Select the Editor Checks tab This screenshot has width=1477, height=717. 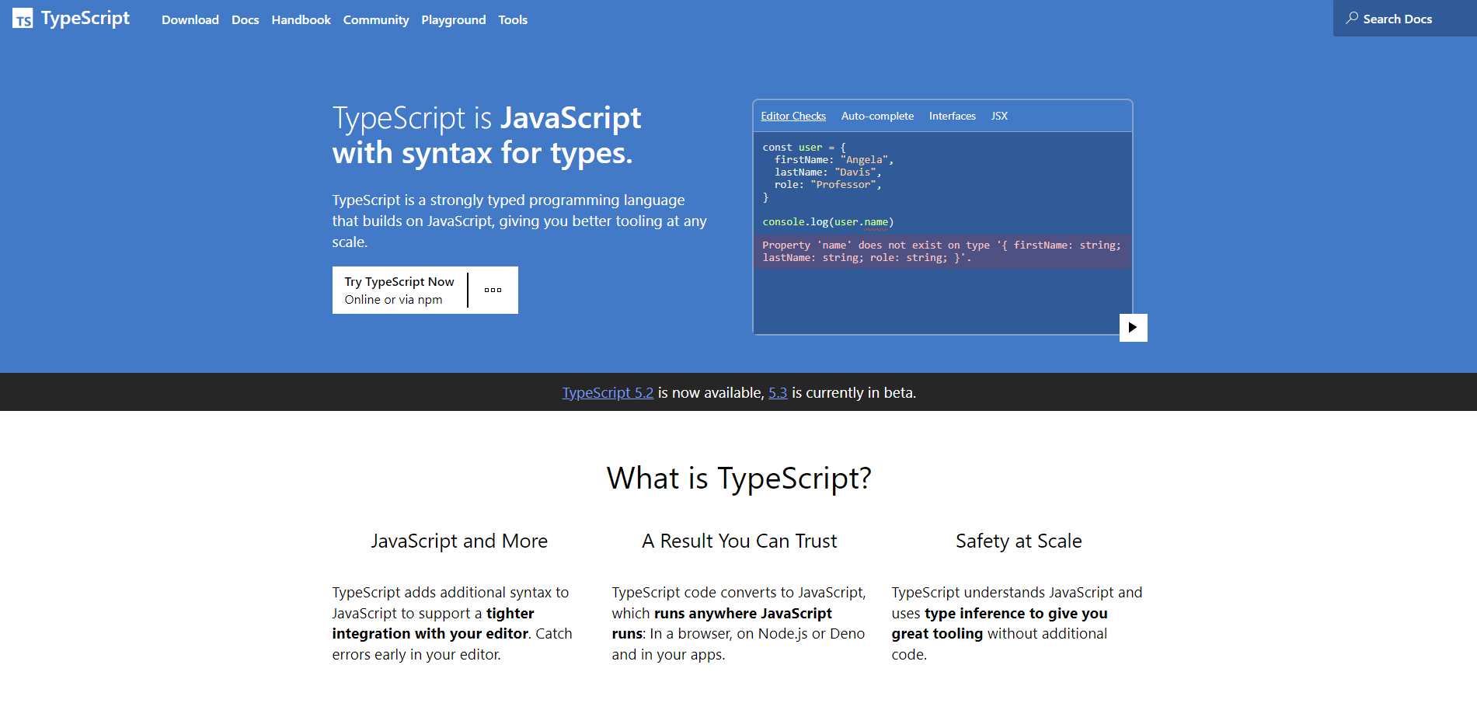pos(793,116)
